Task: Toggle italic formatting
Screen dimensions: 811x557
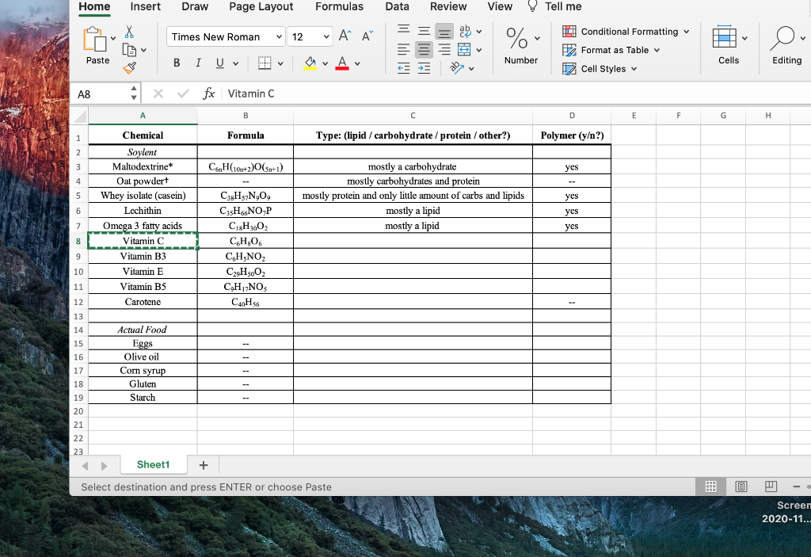Action: click(x=197, y=62)
